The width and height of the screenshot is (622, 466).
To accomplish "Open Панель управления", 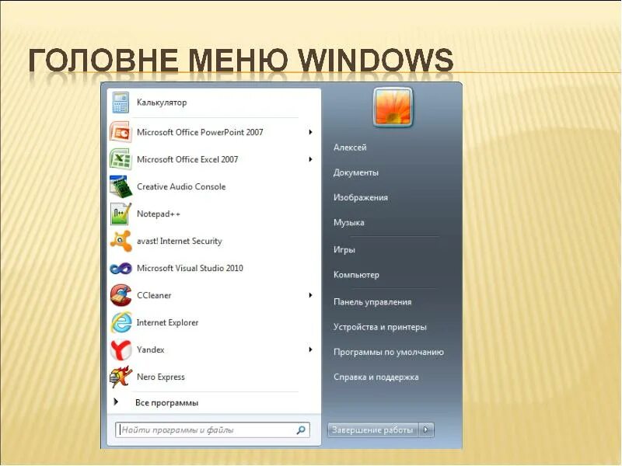I will point(372,302).
